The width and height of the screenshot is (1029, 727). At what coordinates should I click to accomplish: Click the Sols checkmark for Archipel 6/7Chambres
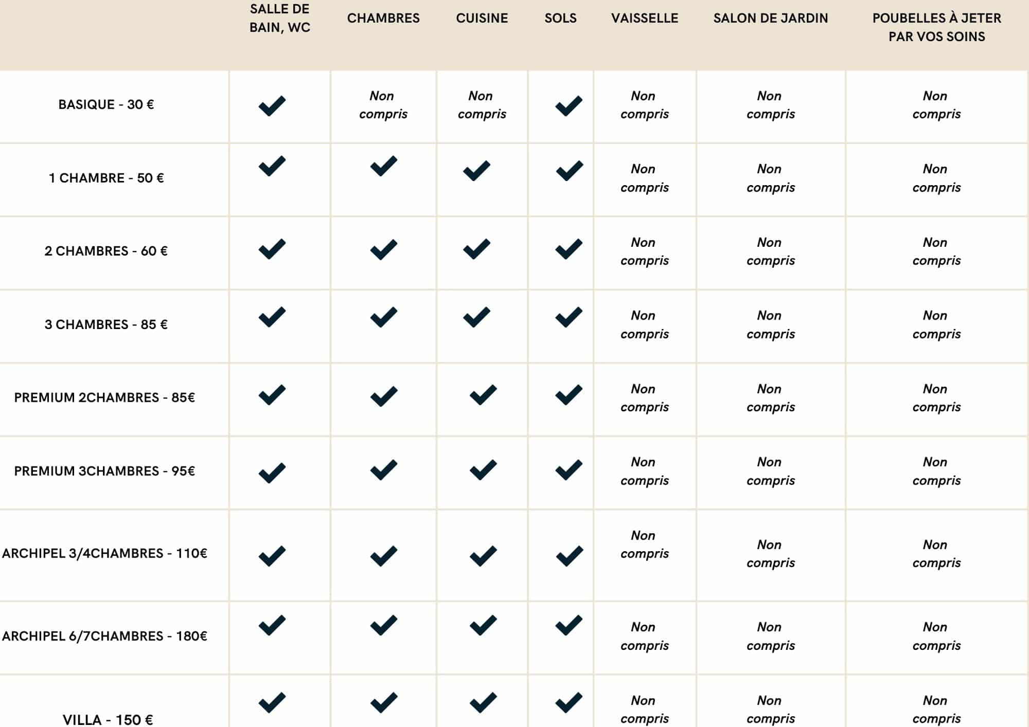[569, 625]
